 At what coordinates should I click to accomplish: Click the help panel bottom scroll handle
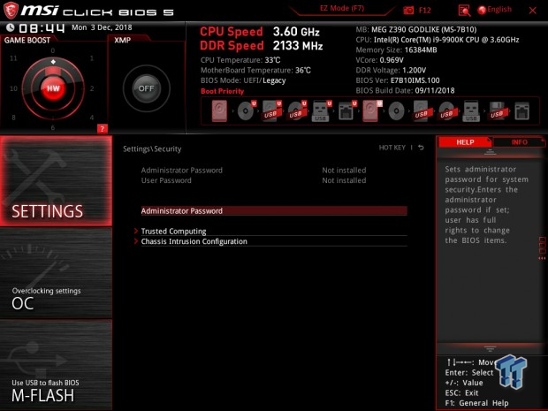490,349
